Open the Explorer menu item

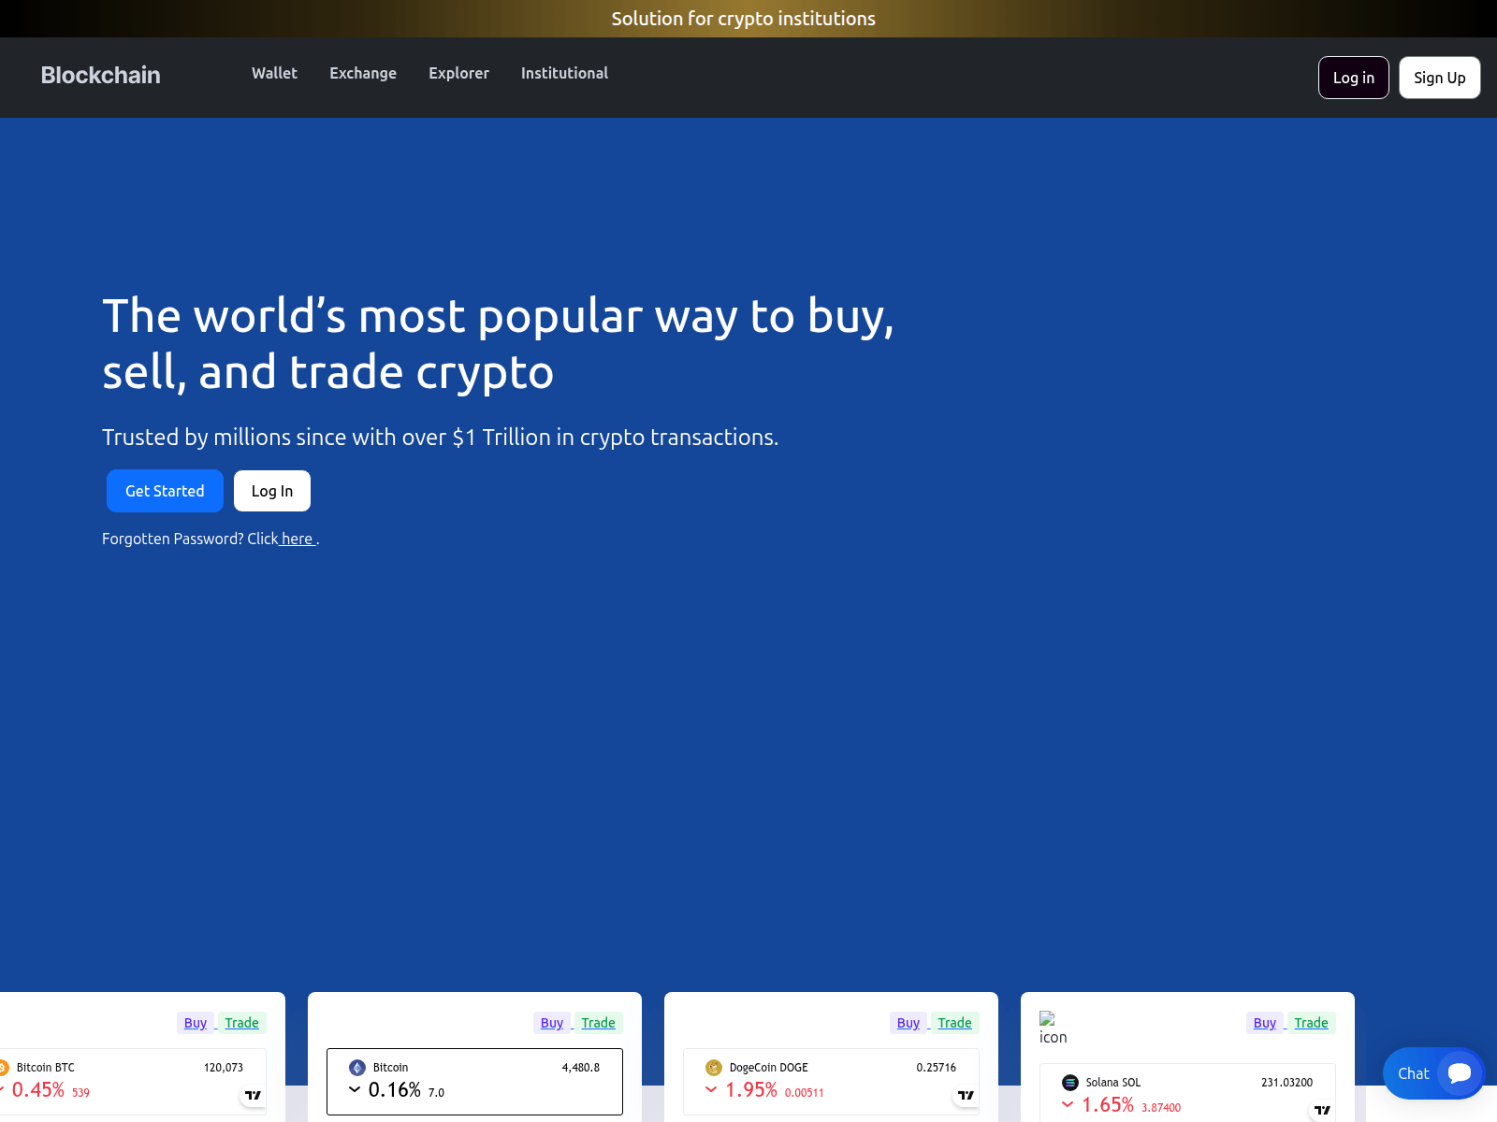458,73
